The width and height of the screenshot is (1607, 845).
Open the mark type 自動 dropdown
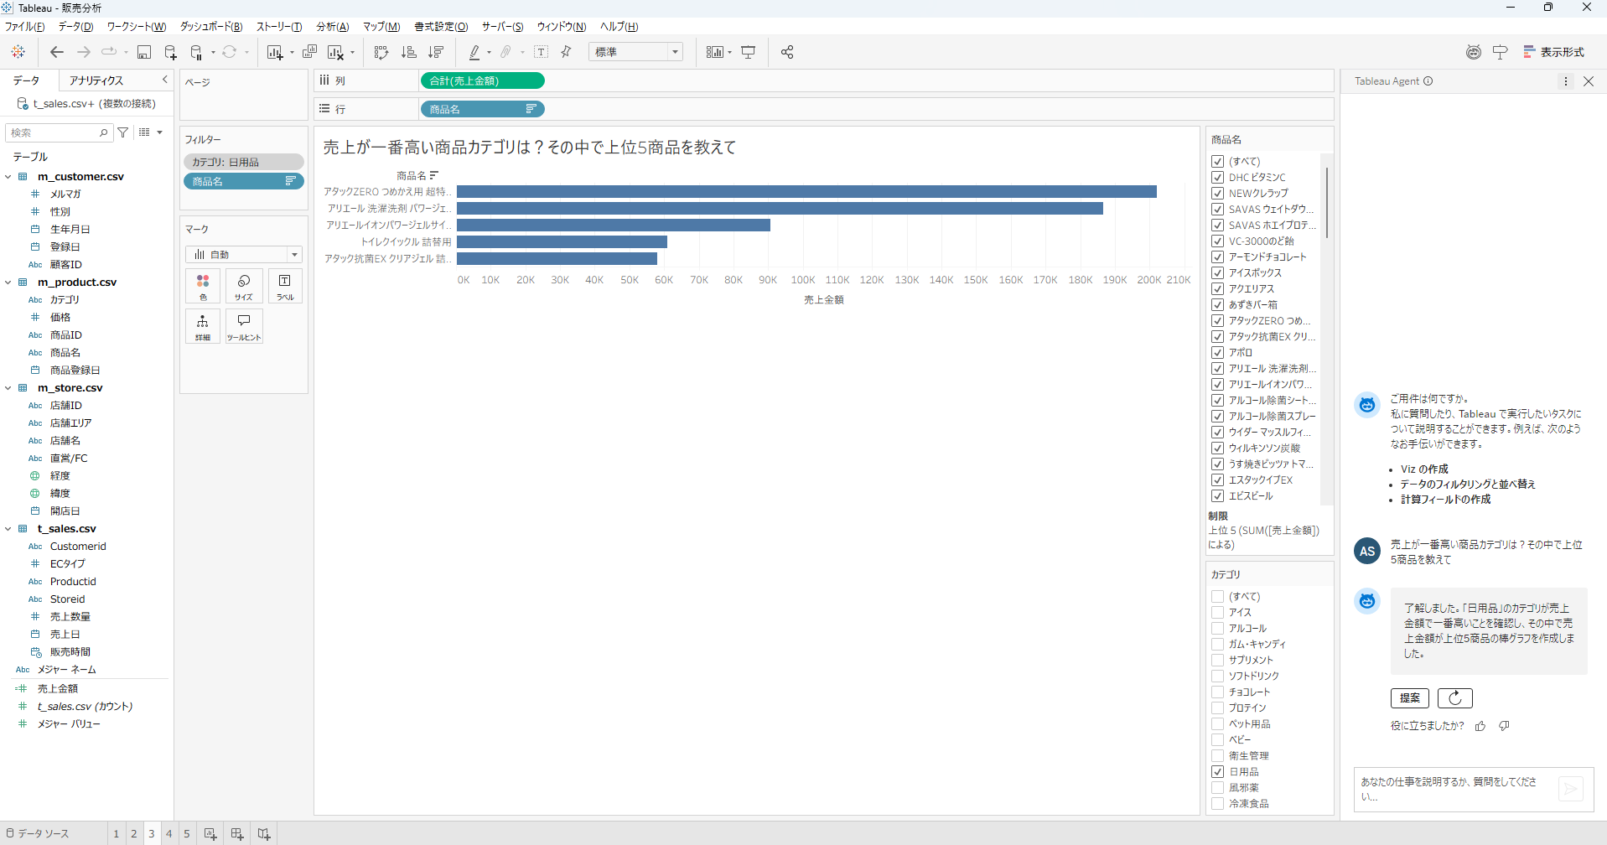tap(244, 254)
